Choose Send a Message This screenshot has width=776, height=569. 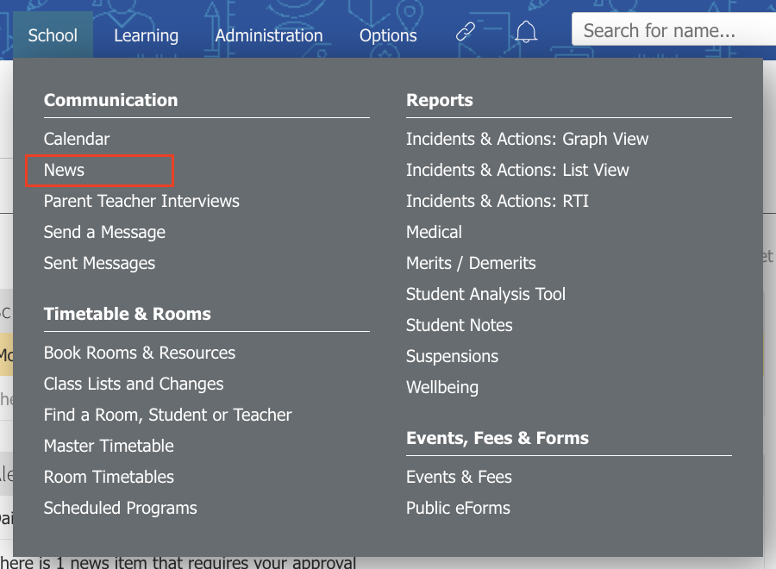(x=104, y=232)
